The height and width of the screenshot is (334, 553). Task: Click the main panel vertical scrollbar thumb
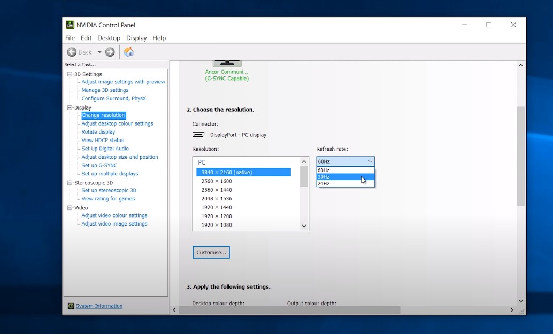tap(521, 156)
